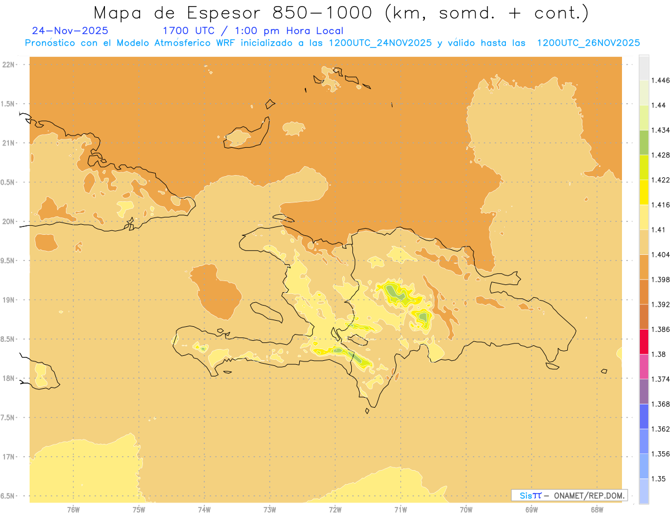Pick the legend value '1.392'
This screenshot has height=517, width=670.
(662, 305)
